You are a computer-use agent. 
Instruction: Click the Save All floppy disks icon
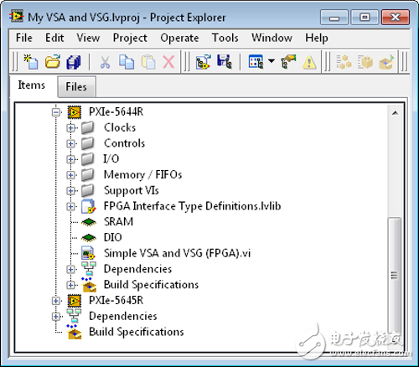[x=74, y=62]
